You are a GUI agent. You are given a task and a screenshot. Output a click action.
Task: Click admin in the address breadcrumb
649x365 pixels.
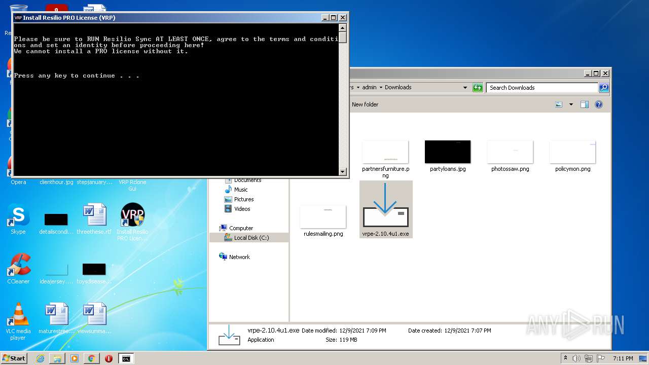click(x=369, y=87)
